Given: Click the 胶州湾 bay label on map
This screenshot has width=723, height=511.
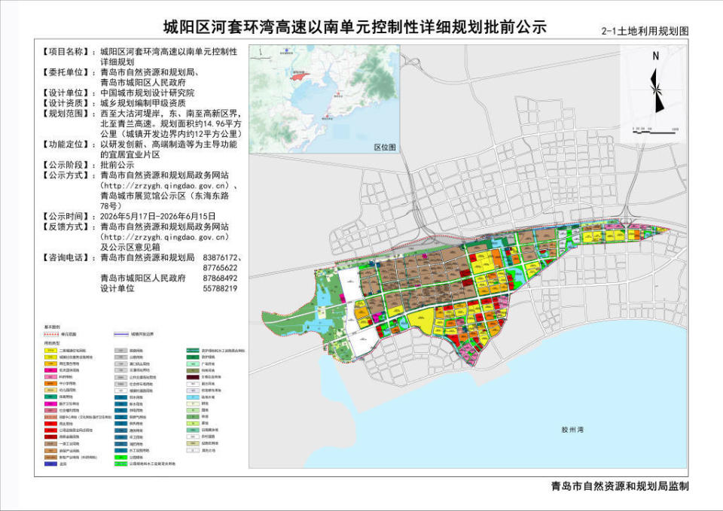Looking at the screenshot, I should click(572, 430).
